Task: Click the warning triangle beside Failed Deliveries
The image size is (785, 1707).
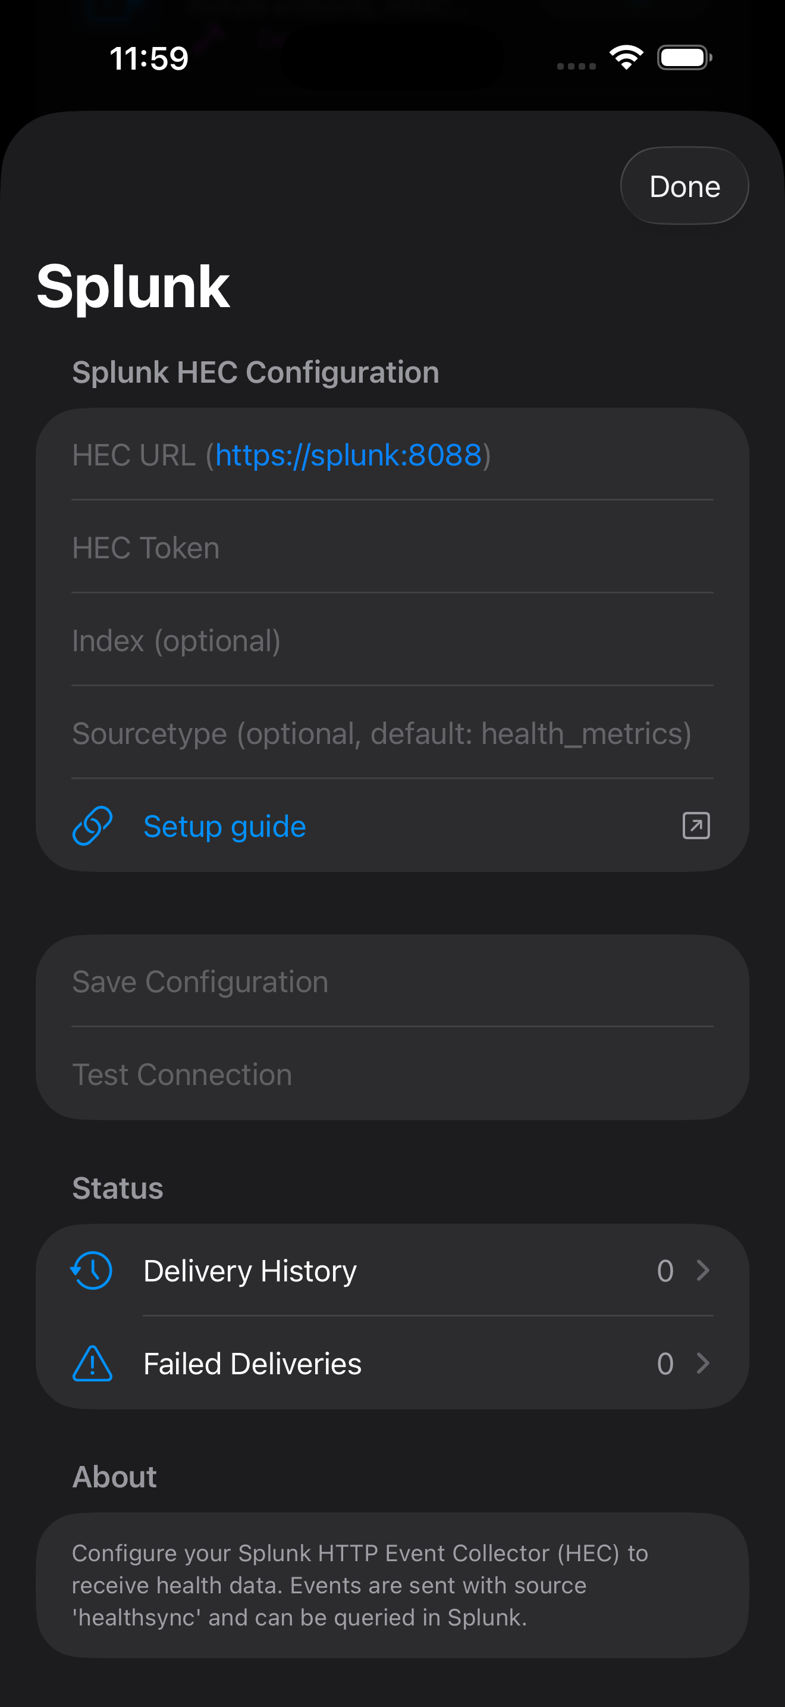Action: pos(92,1363)
